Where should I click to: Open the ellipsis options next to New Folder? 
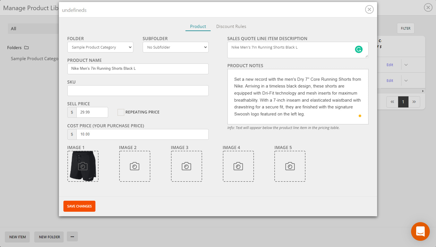coord(72,237)
